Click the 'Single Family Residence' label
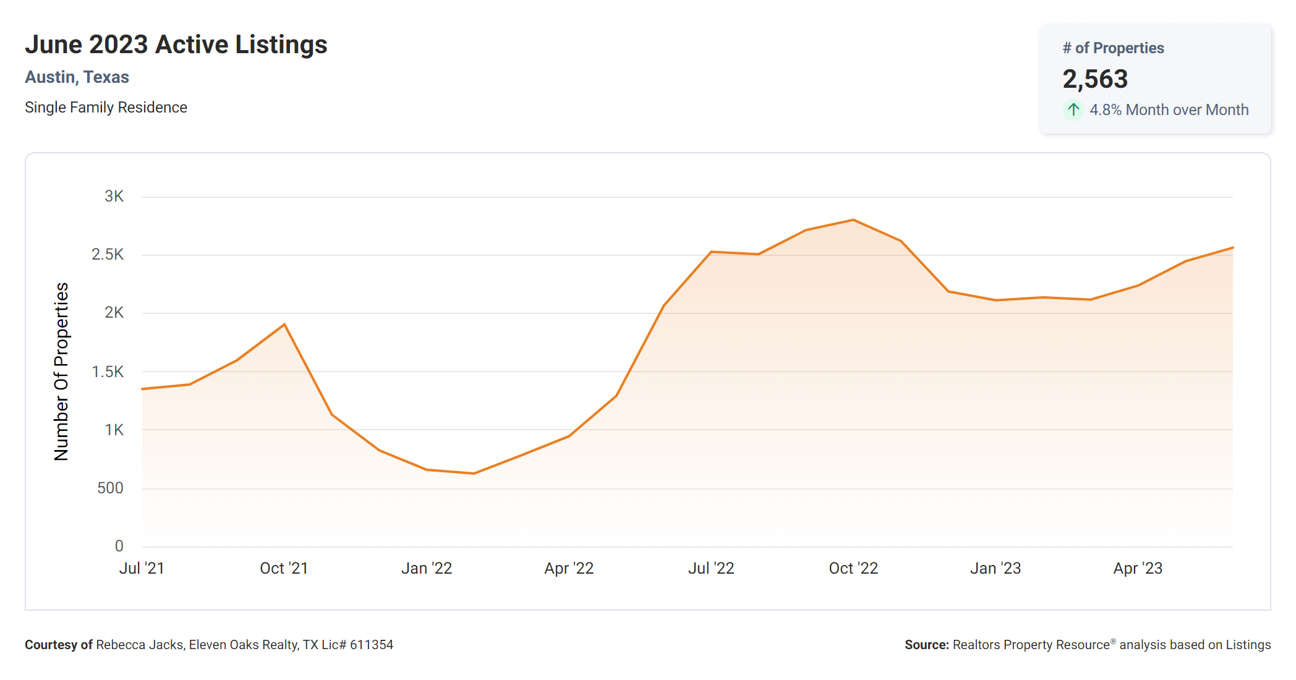The height and width of the screenshot is (680, 1296). pyautogui.click(x=106, y=108)
